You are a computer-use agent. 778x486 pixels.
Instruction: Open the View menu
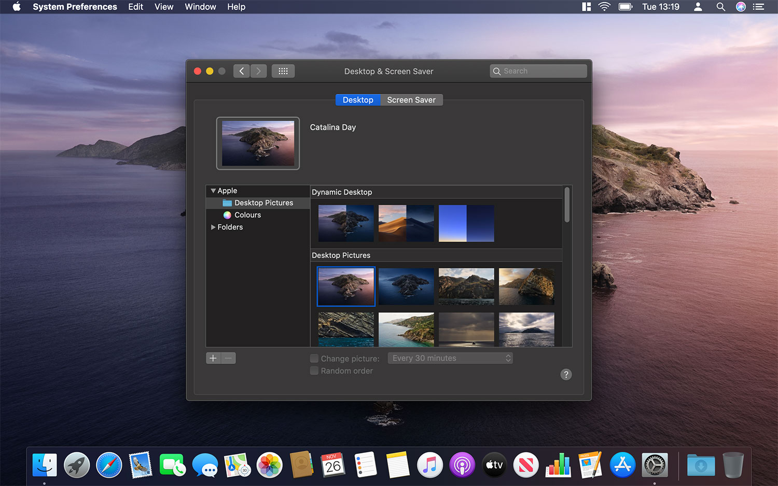click(x=163, y=7)
